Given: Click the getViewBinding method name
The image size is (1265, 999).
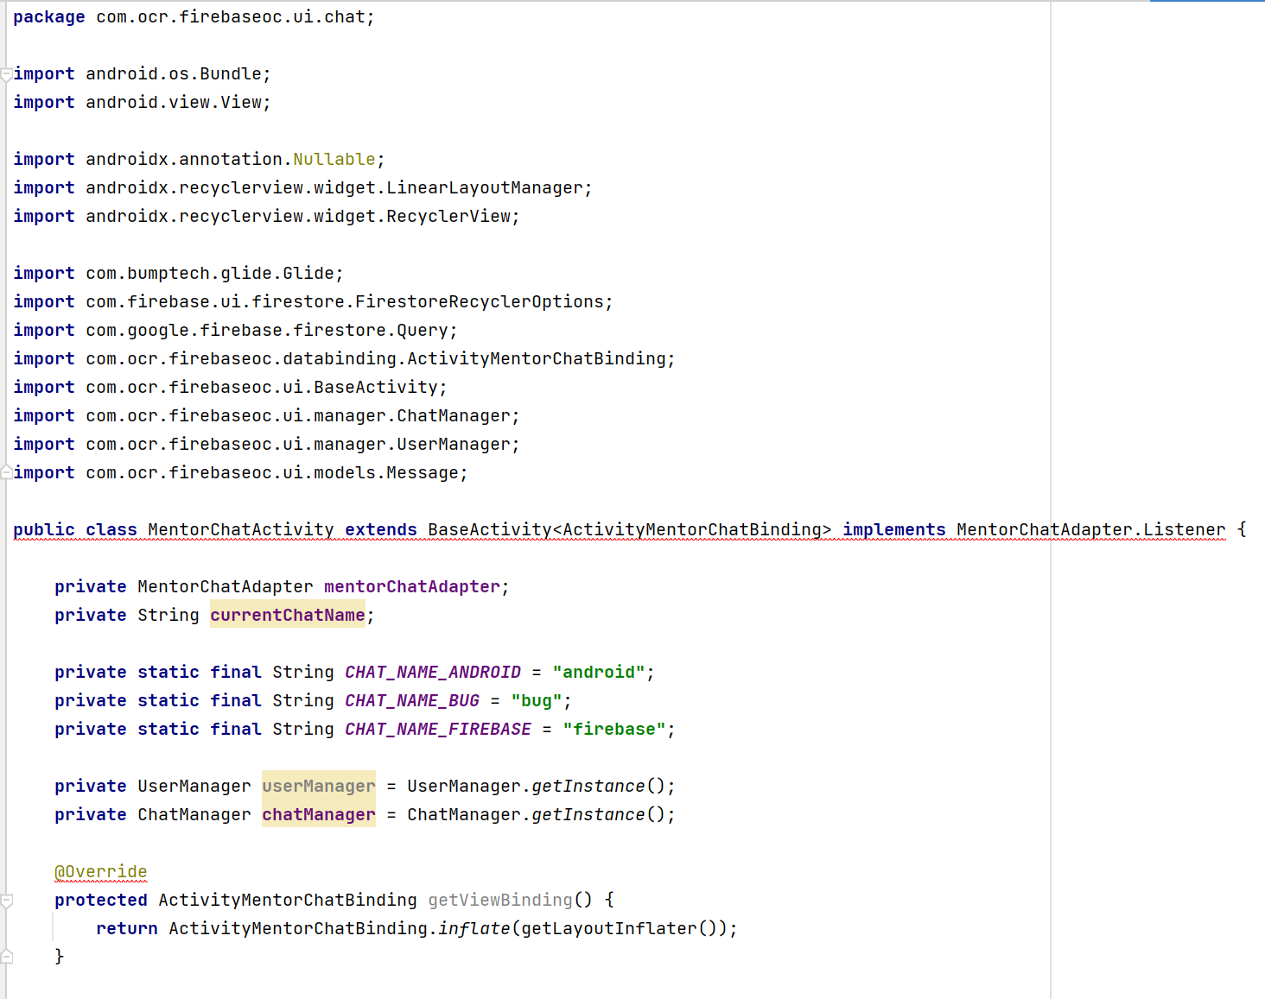Looking at the screenshot, I should [x=500, y=901].
